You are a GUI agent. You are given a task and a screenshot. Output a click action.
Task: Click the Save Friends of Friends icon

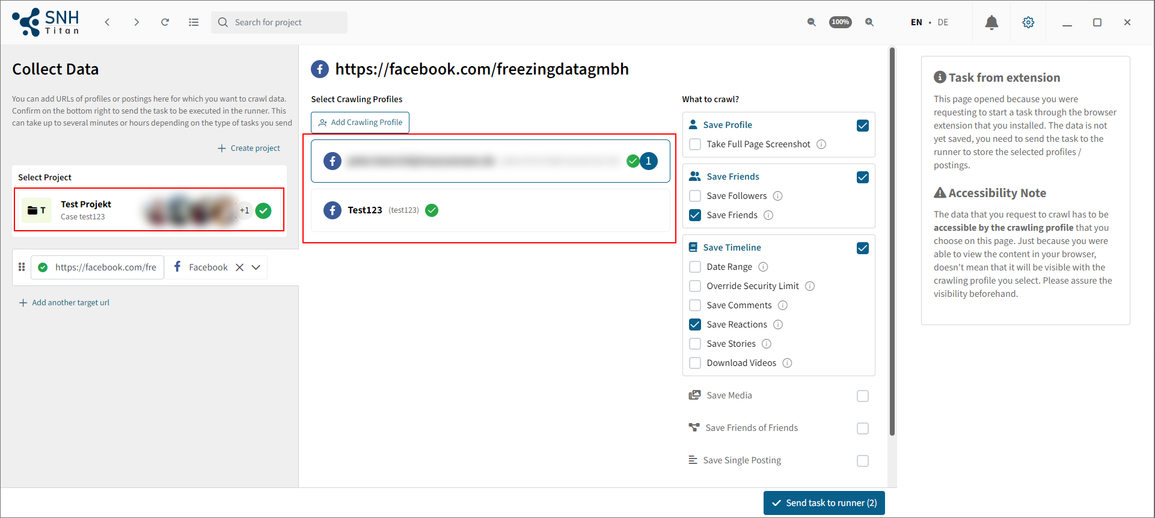pyautogui.click(x=694, y=427)
